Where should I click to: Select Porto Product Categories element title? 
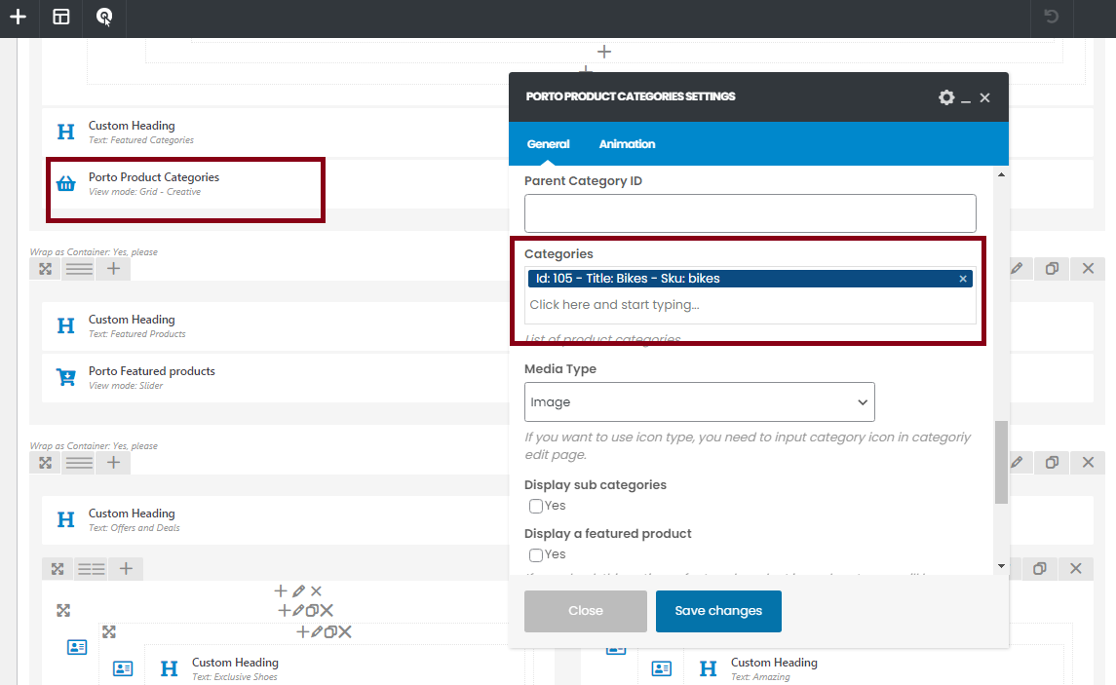coord(154,177)
